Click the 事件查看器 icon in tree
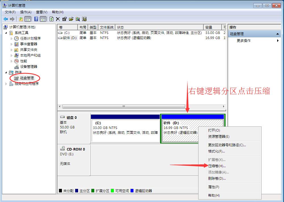The width and height of the screenshot is (284, 202). [x=16, y=44]
